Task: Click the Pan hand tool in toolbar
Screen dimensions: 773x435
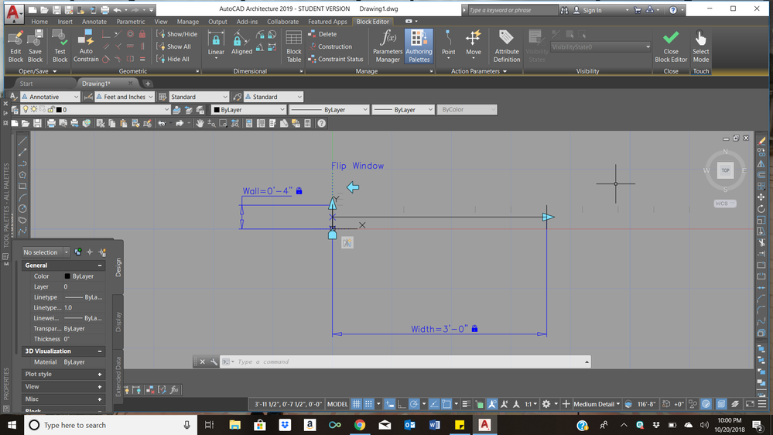Action: pos(200,123)
